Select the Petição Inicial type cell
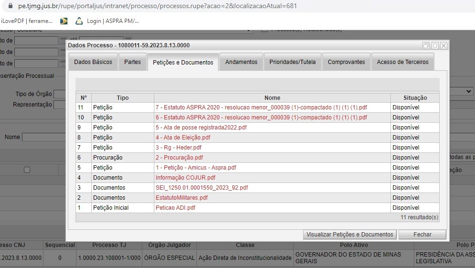475x268 pixels. click(x=123, y=207)
